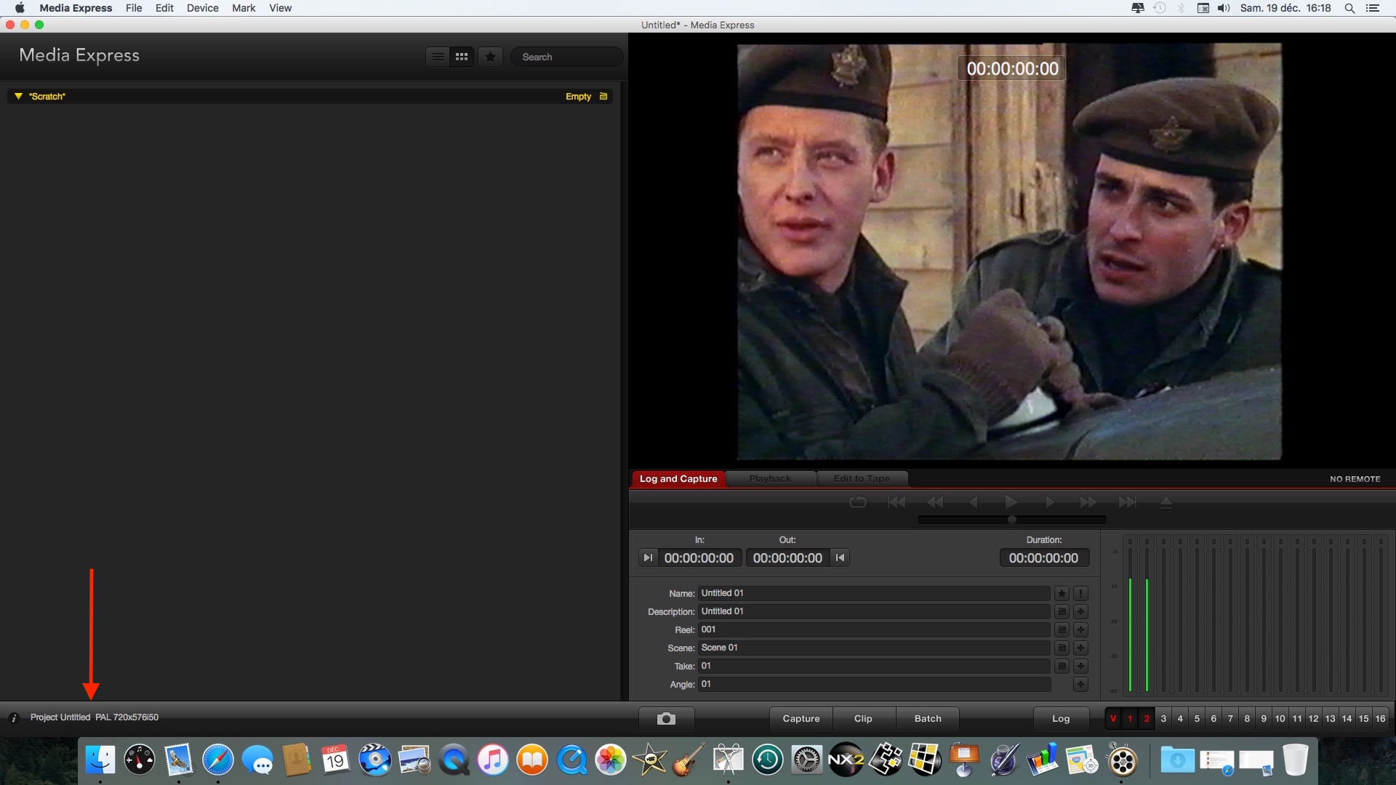The width and height of the screenshot is (1396, 785).
Task: Click the rewind transport button
Action: (935, 502)
